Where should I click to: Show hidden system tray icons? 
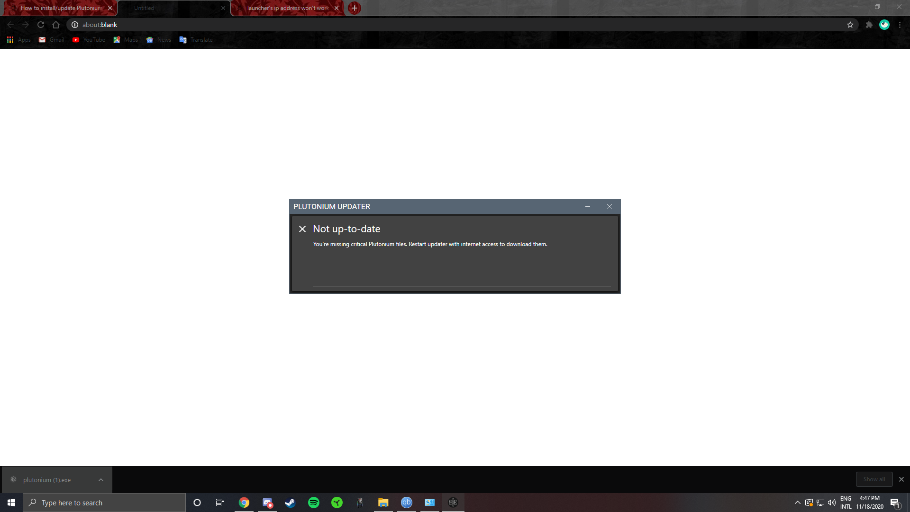click(x=798, y=503)
